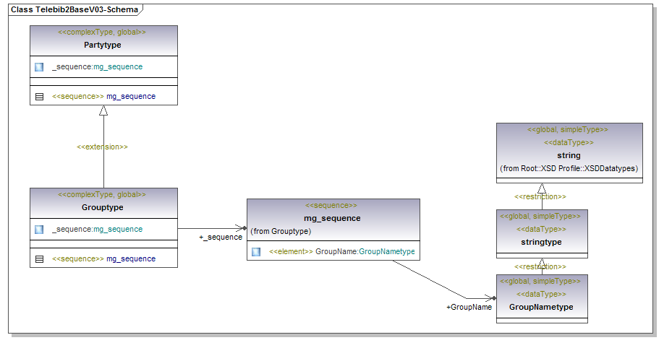Click <<restriction>> label between string and stringtype

[540, 196]
